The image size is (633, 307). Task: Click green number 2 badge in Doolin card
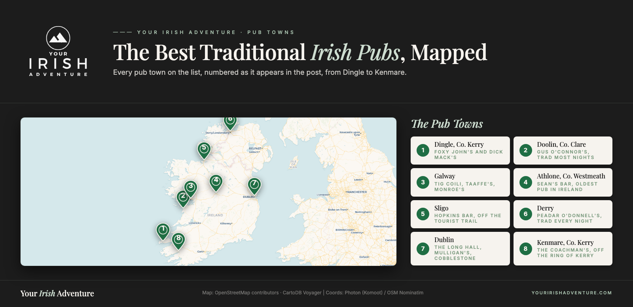click(526, 150)
